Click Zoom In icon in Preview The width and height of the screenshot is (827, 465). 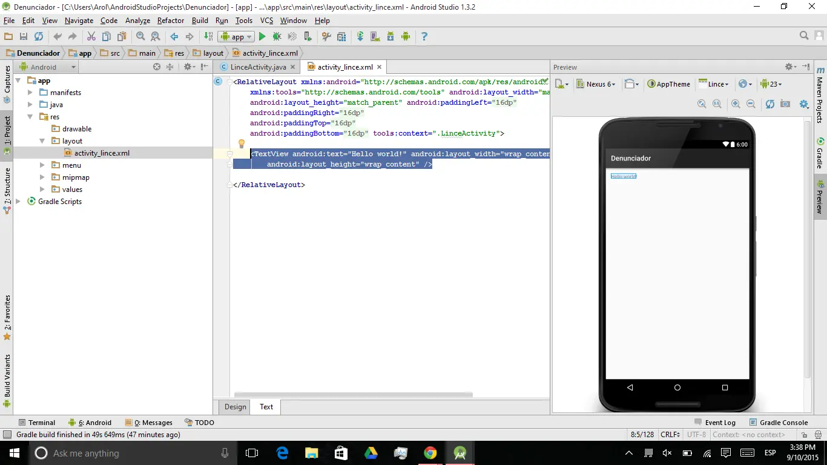(736, 104)
